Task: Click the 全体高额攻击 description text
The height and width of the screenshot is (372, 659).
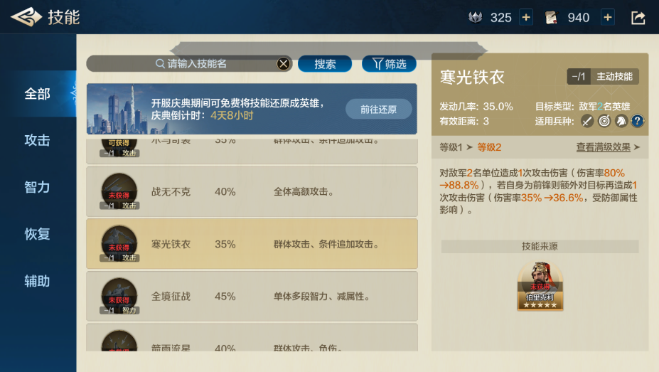Action: 304,192
